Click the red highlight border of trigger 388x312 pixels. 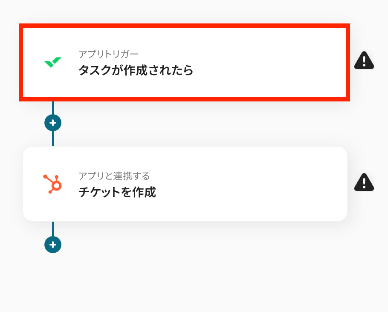coord(184,26)
